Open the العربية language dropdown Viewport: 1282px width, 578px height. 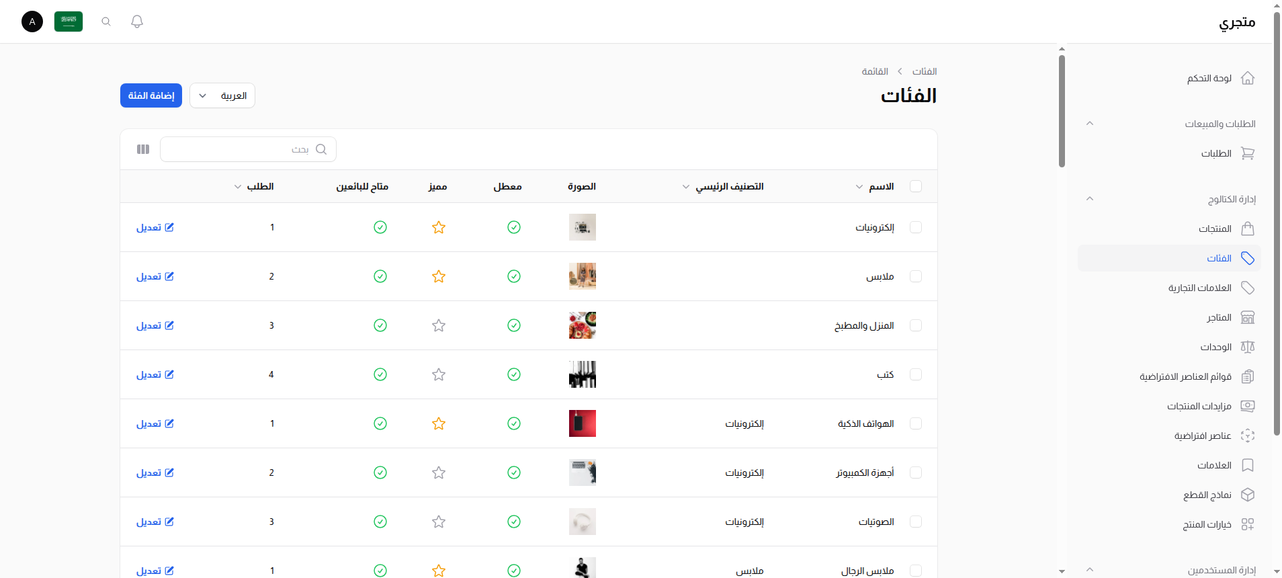[222, 95]
